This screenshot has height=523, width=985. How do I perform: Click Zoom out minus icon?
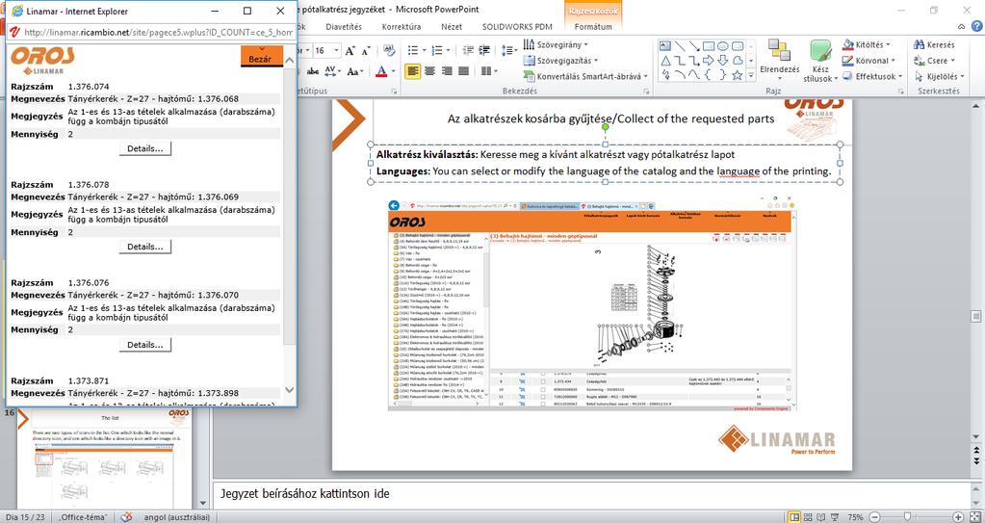click(874, 516)
